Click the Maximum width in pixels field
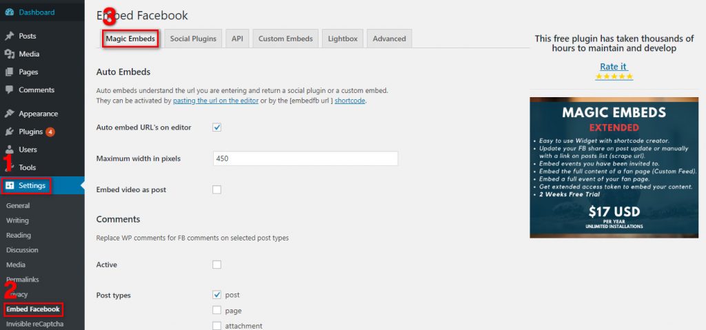This screenshot has height=330, width=706. (305, 158)
